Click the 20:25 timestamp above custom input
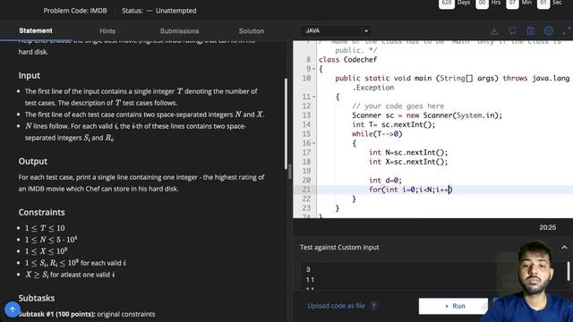Screen dimensions: 573x322 click(x=547, y=227)
